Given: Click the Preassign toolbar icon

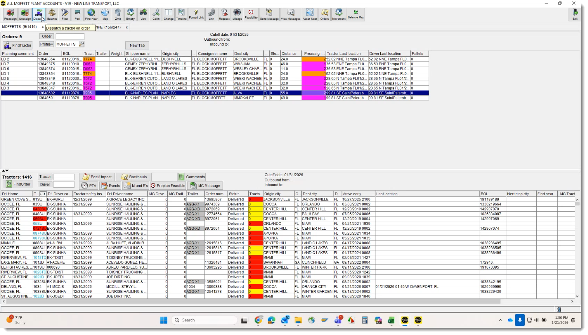Looking at the screenshot, I should 10,15.
